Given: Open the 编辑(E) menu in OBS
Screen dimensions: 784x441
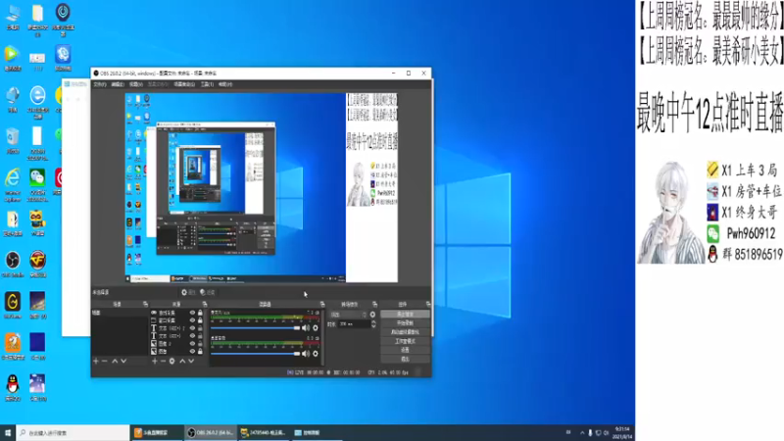Looking at the screenshot, I should coord(118,84).
